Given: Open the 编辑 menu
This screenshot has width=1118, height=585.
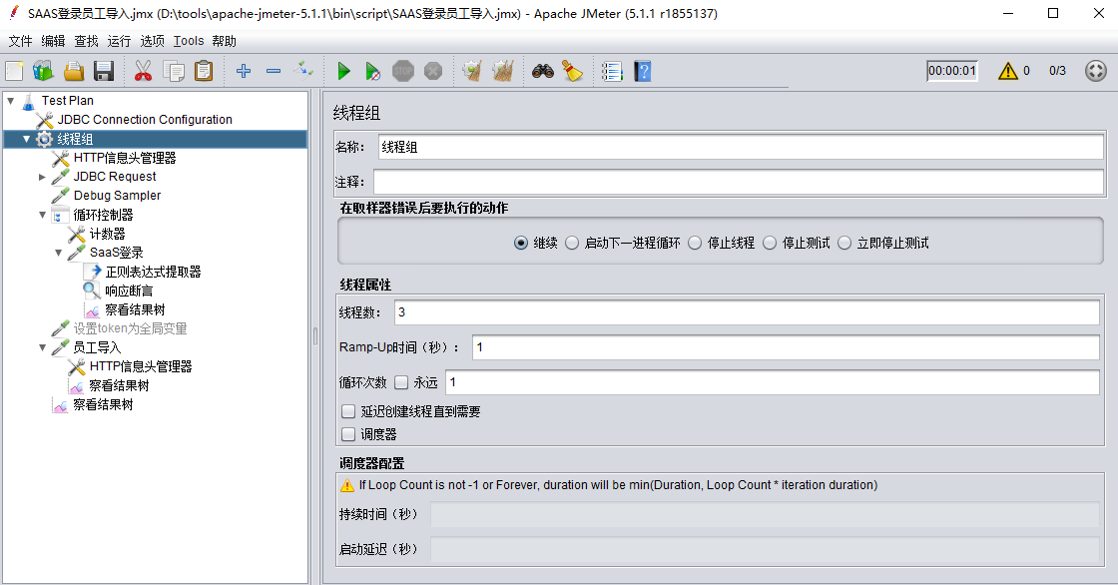Looking at the screenshot, I should coord(53,41).
